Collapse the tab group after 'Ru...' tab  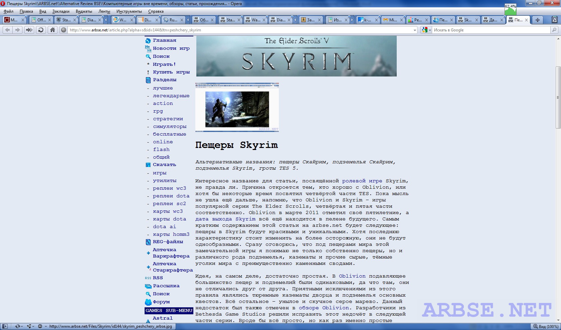coord(188,20)
